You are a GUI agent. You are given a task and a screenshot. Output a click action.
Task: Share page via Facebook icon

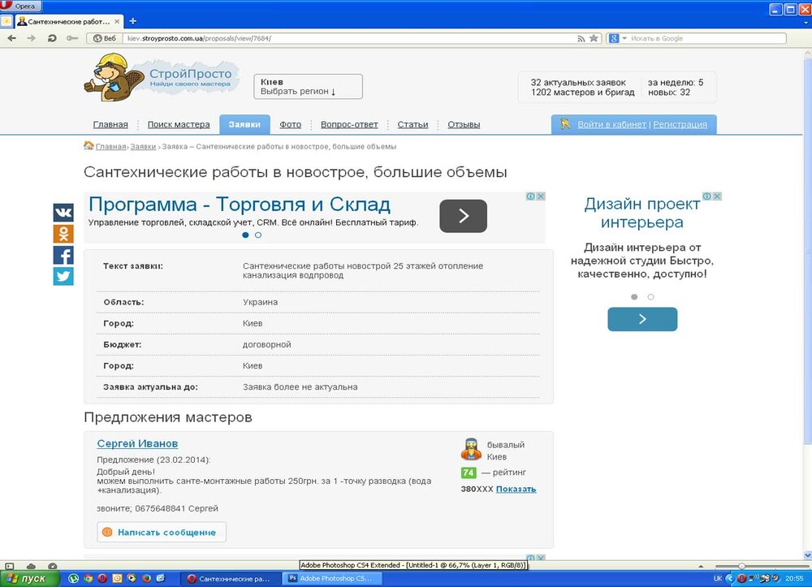(x=63, y=255)
